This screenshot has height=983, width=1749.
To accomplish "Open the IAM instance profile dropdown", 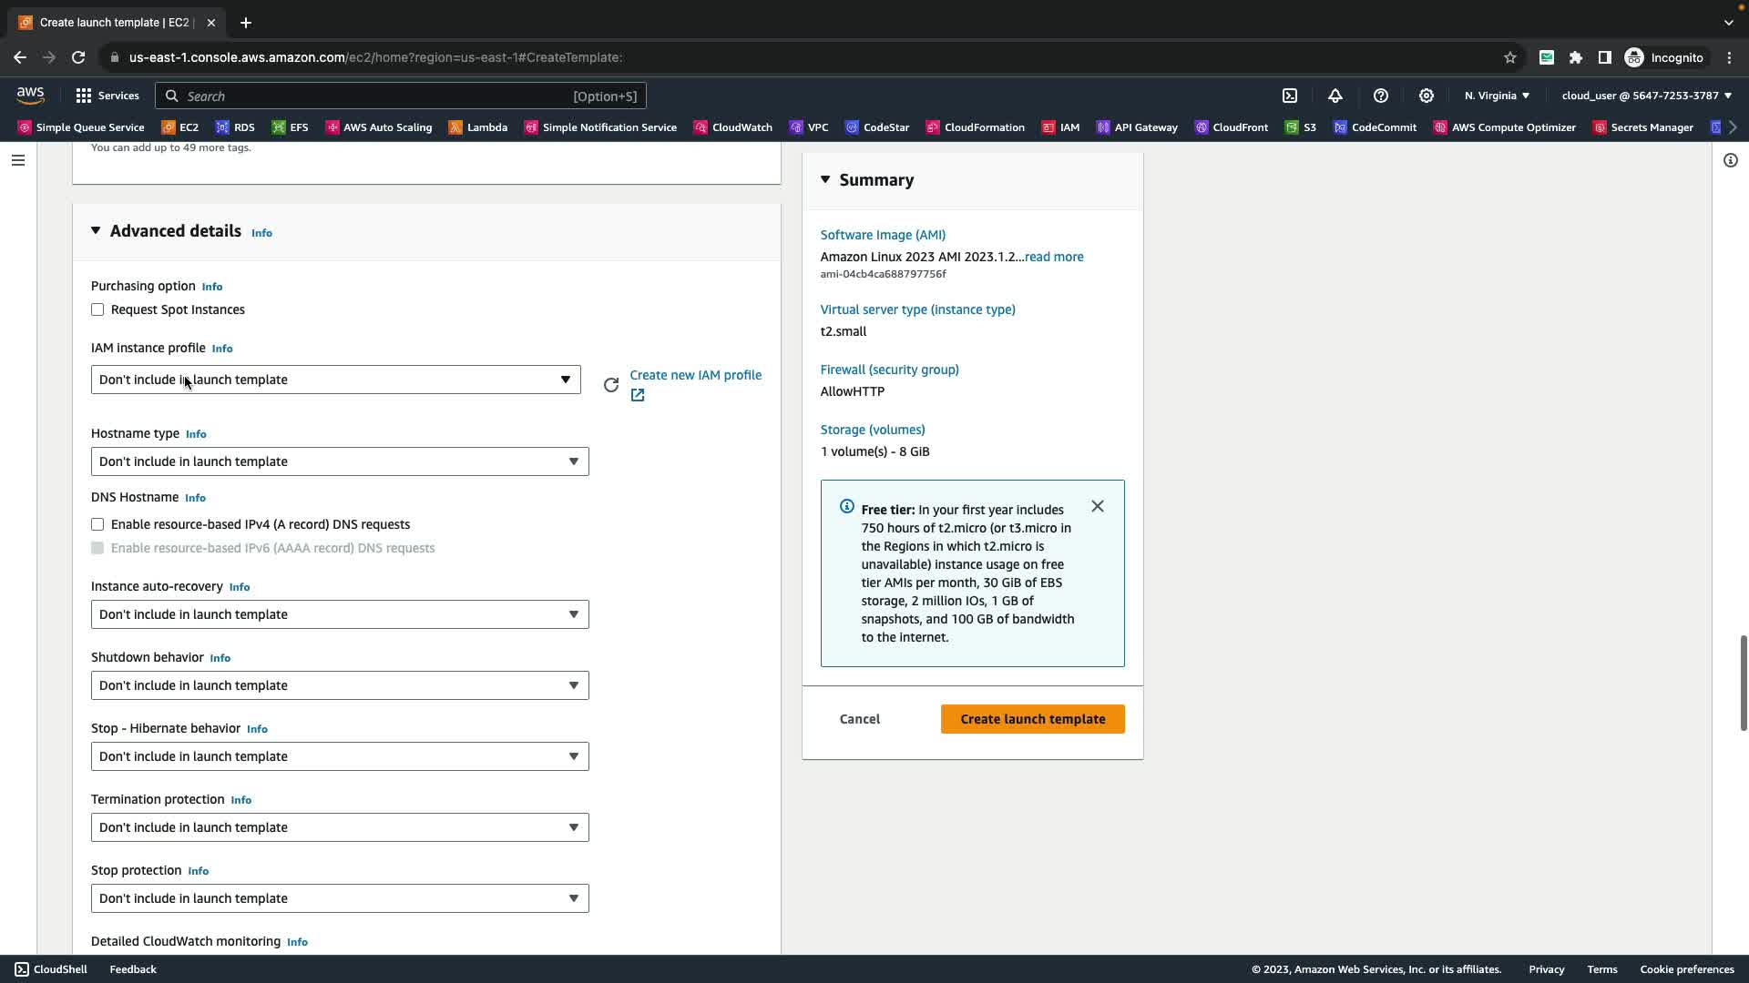I will [x=335, y=380].
